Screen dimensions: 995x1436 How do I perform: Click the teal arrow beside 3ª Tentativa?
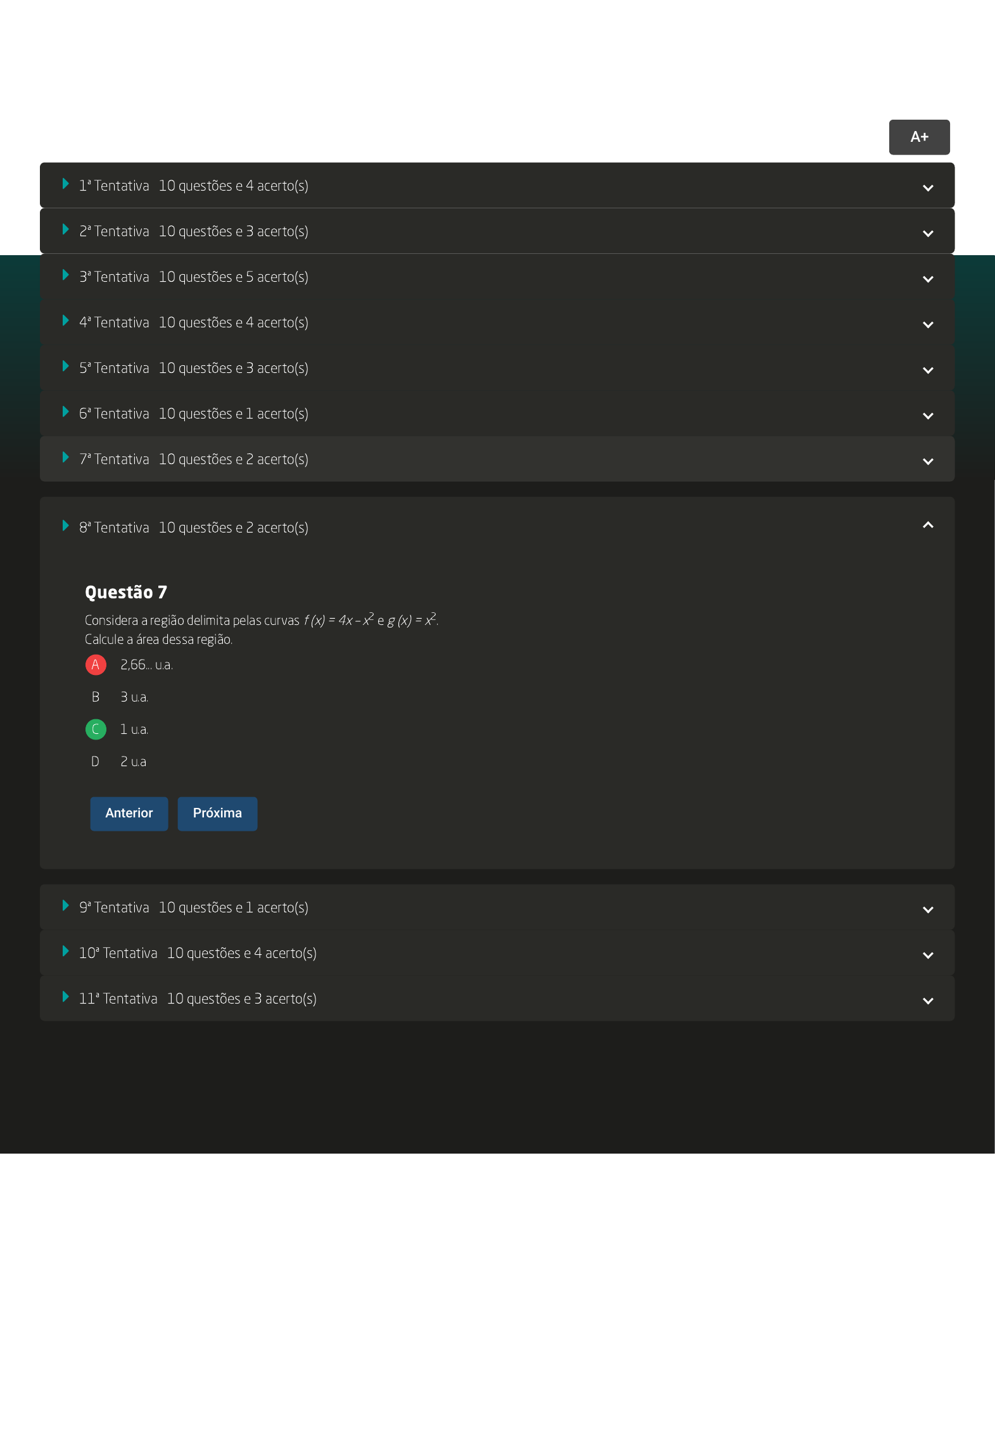[x=65, y=275]
